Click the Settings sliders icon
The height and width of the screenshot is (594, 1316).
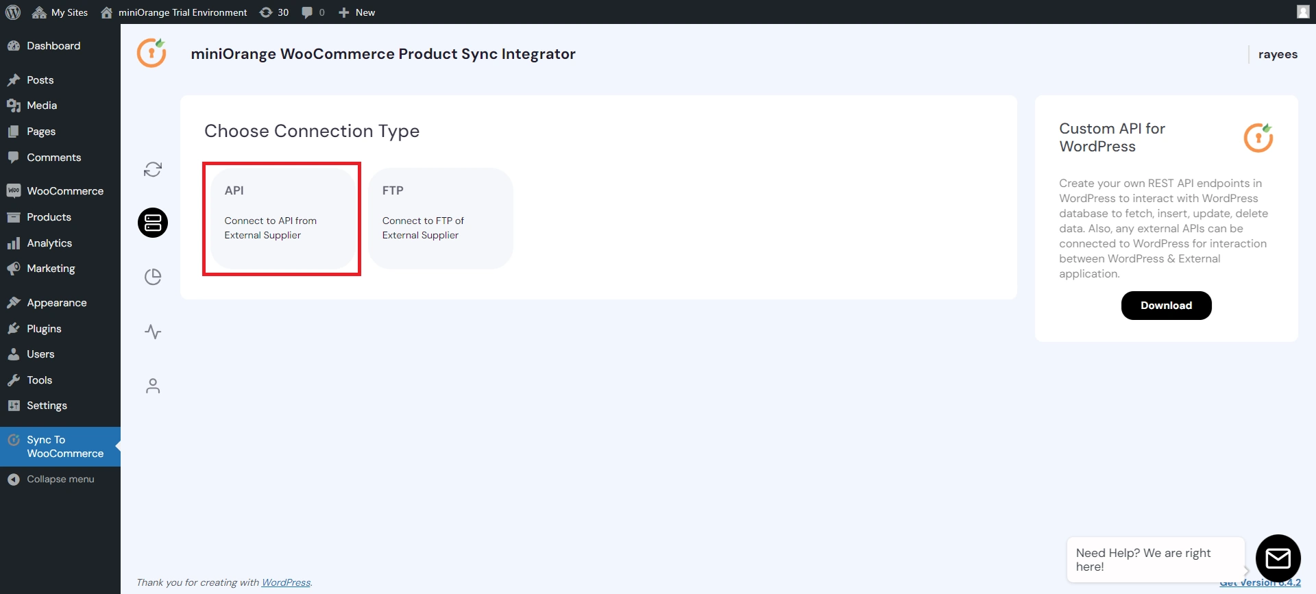coord(14,406)
